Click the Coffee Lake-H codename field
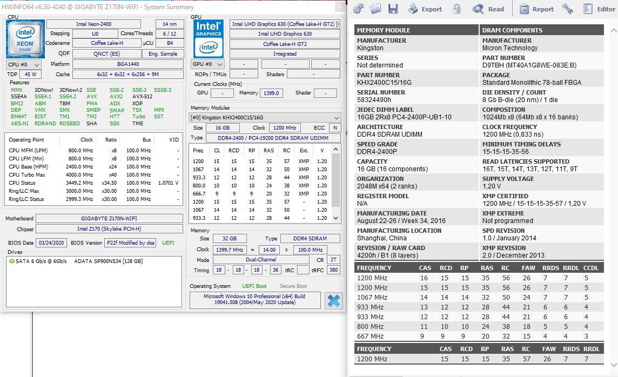Viewport: 618px width, 377px height. point(107,43)
